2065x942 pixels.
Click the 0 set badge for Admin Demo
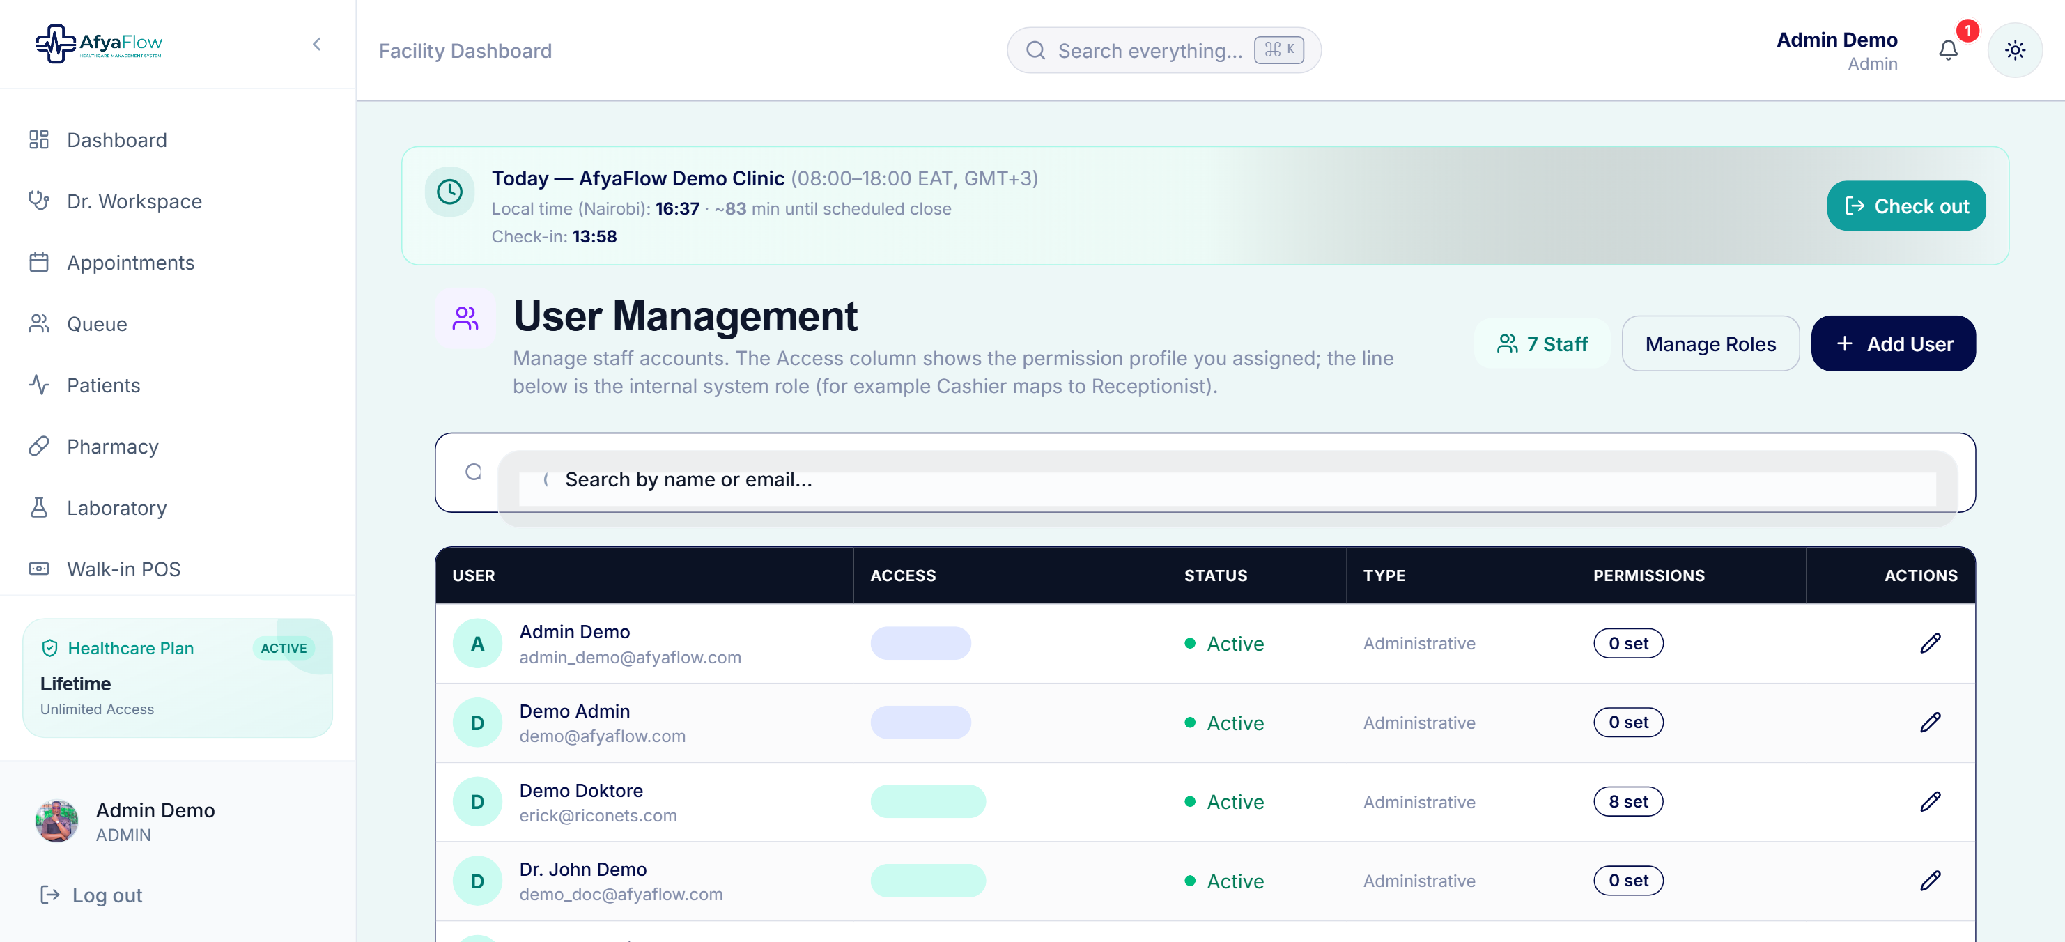[x=1629, y=644]
